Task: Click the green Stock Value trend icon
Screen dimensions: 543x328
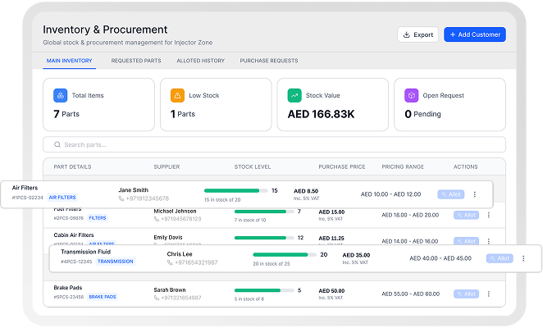Action: (294, 95)
